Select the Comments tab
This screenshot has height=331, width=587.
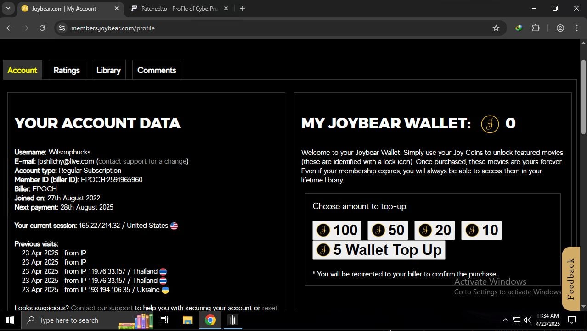157,70
